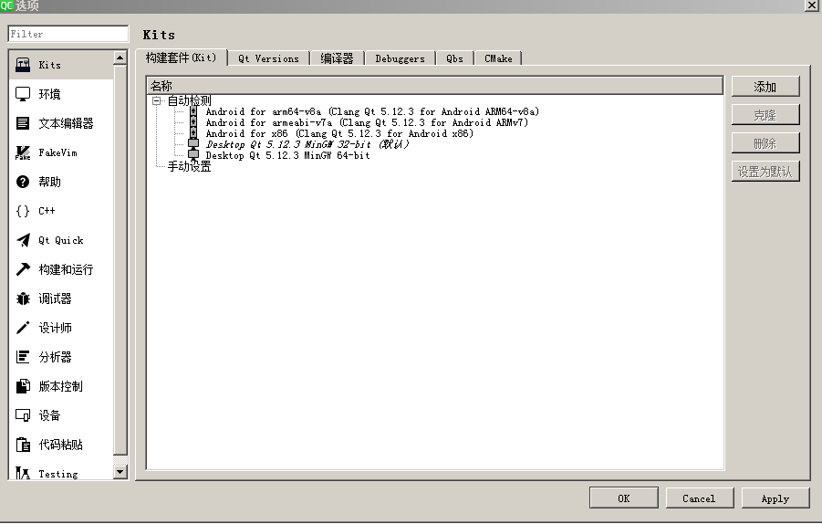
Task: Open the 版本控制 documents icon
Action: (x=23, y=386)
